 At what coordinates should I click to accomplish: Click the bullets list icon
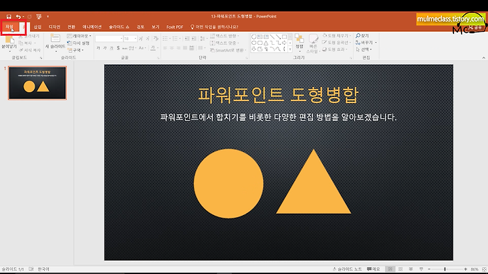point(165,38)
